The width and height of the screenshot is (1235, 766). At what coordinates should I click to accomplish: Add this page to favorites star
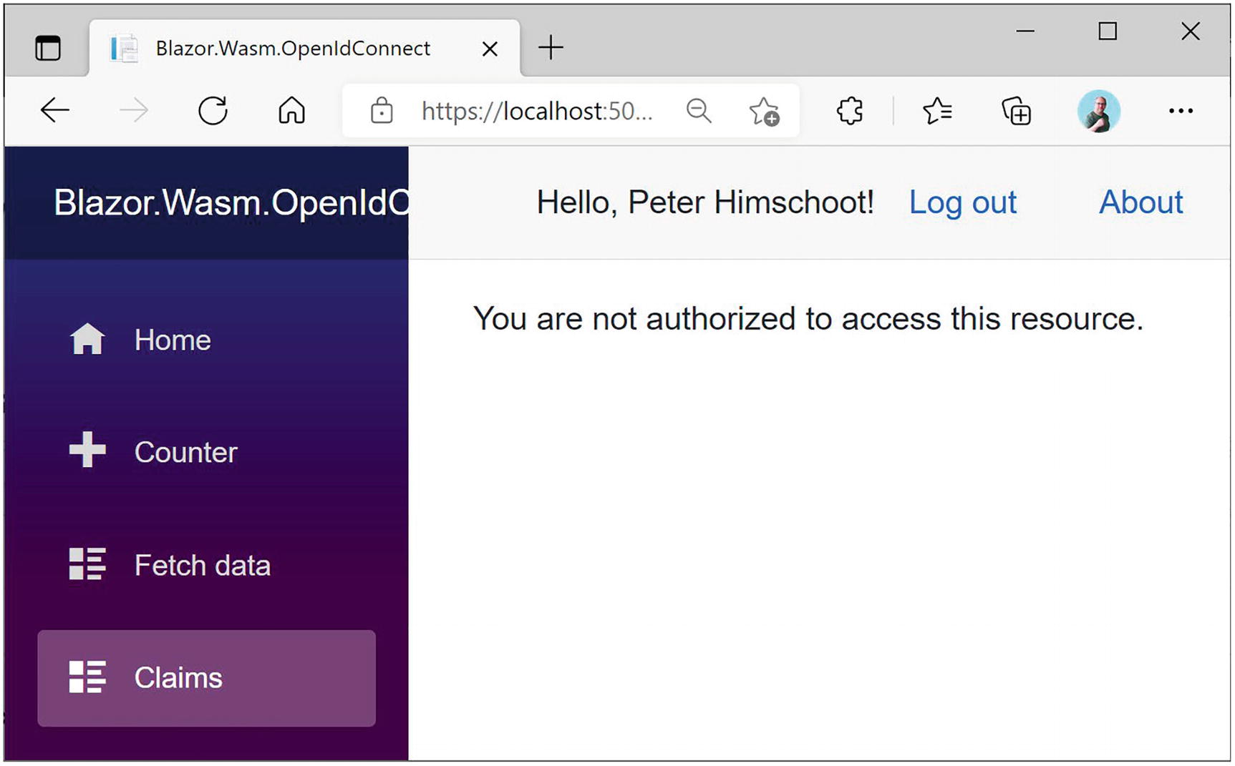(x=764, y=112)
